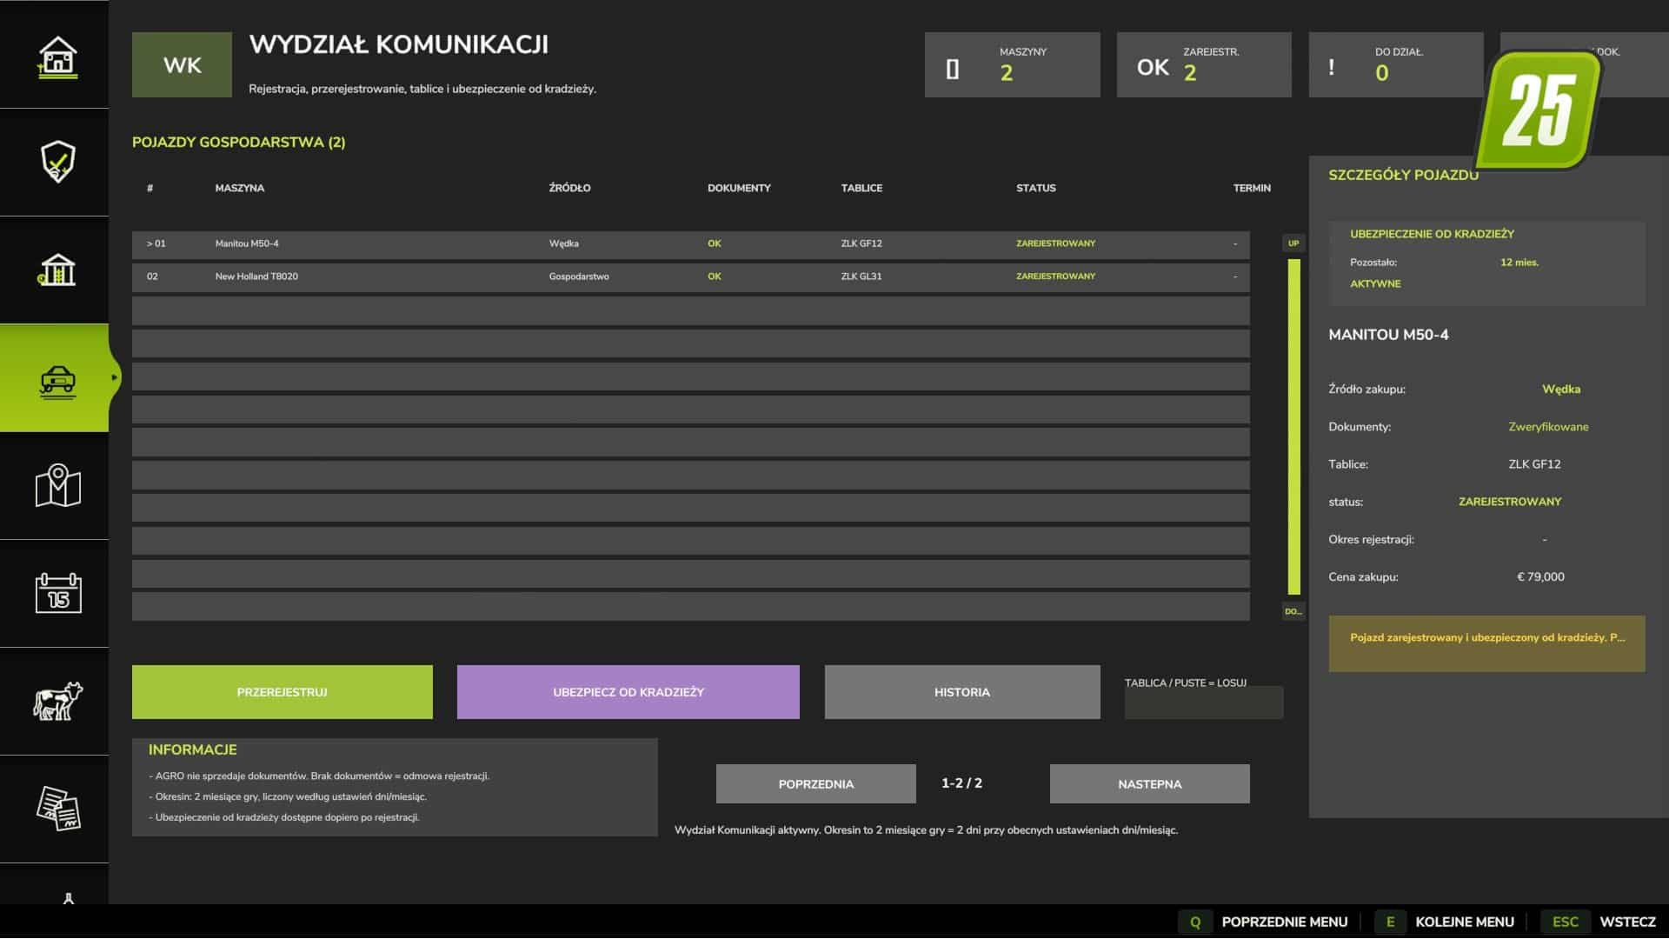
Task: Click the 1-2 / 2 page indicator
Action: click(x=961, y=783)
